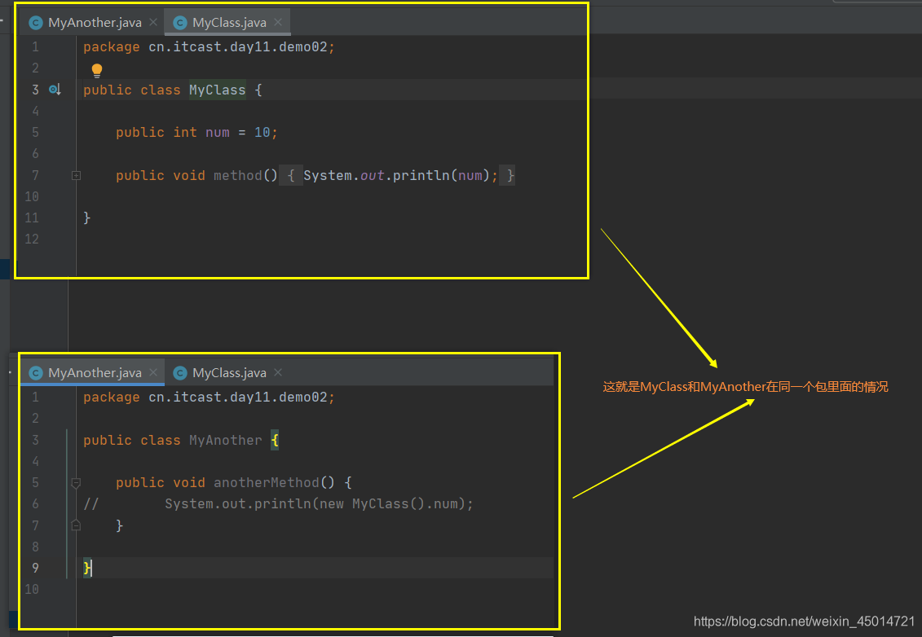Click 'println' in the folded method body
Viewport: 922px width, 637px height.
(421, 175)
